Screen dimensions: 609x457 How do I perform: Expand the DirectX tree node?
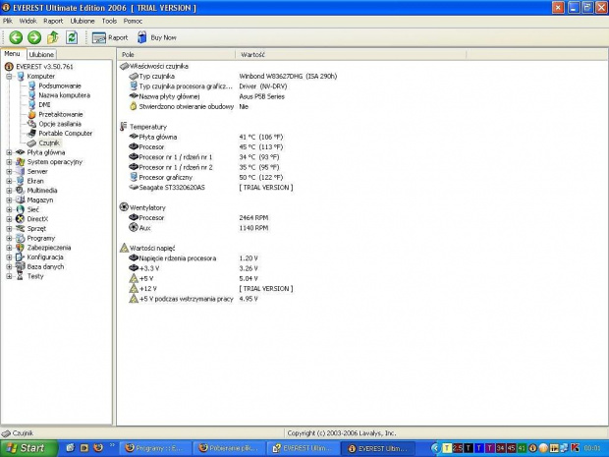coord(9,219)
